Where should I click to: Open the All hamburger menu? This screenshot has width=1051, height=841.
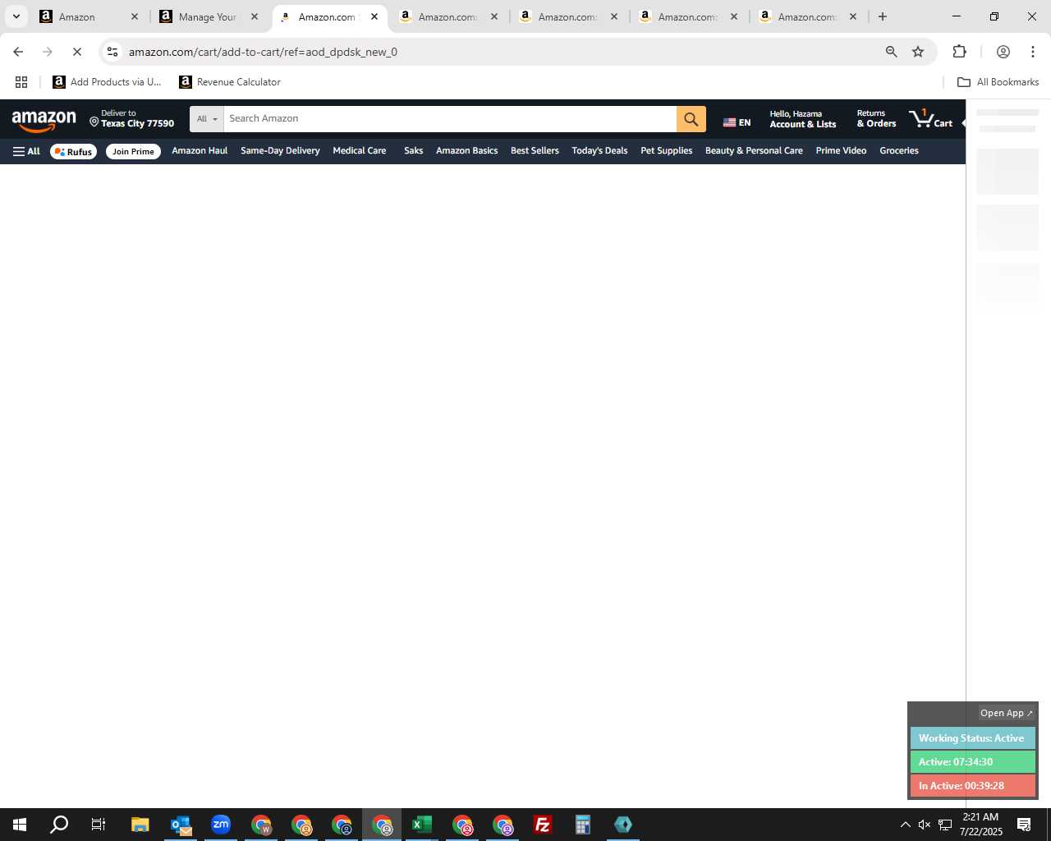(x=26, y=151)
